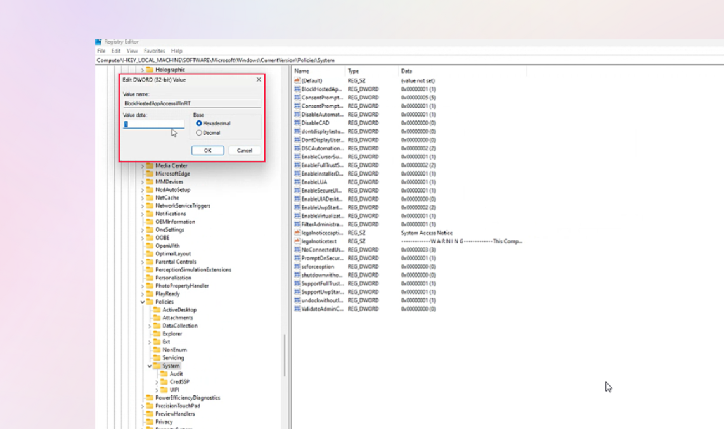Image resolution: width=724 pixels, height=429 pixels.
Task: Click the Explorer folder icon
Action: click(x=157, y=333)
